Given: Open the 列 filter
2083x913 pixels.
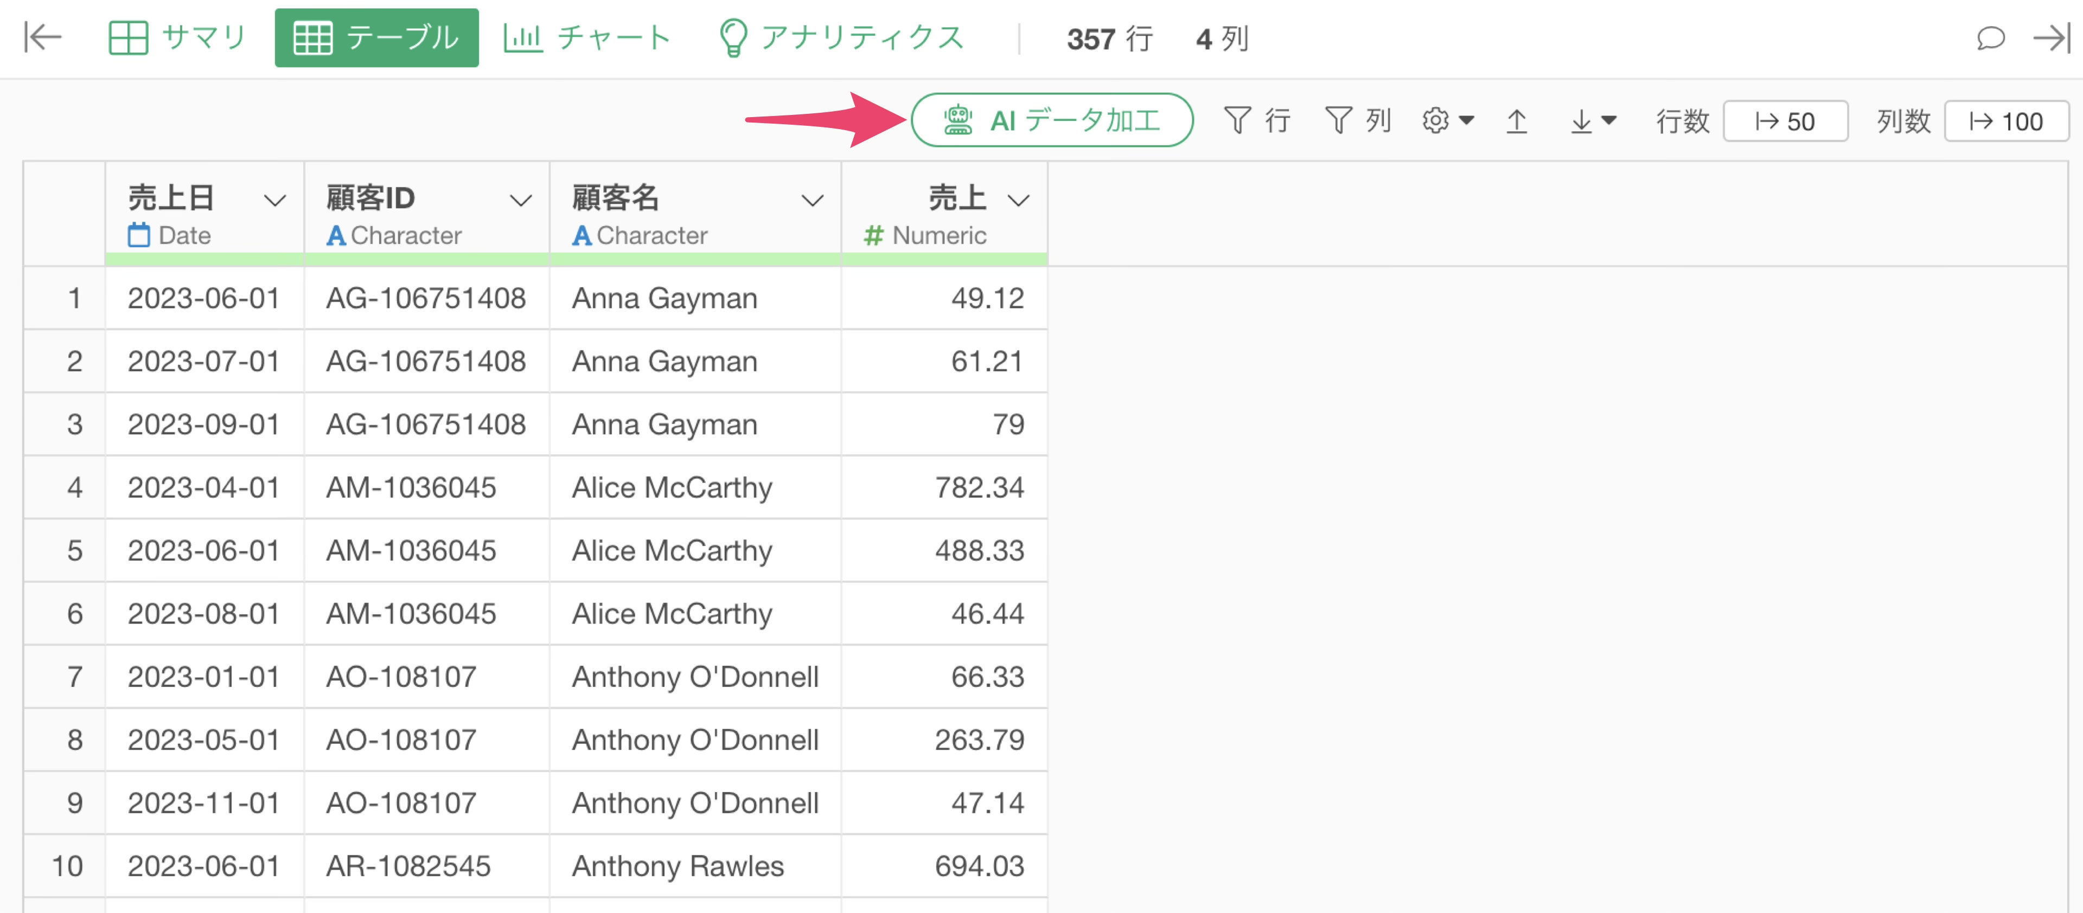Looking at the screenshot, I should [x=1358, y=121].
